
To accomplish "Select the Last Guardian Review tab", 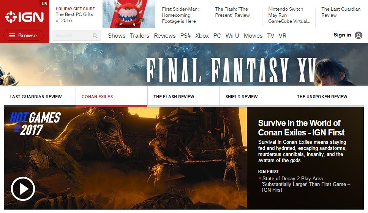I will coord(39,97).
